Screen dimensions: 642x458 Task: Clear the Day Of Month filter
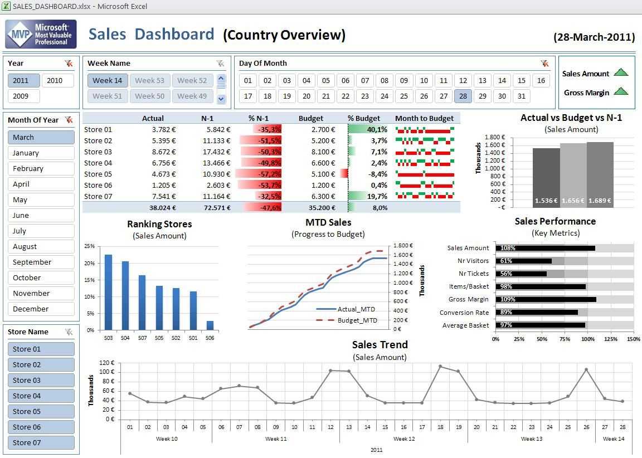(544, 64)
